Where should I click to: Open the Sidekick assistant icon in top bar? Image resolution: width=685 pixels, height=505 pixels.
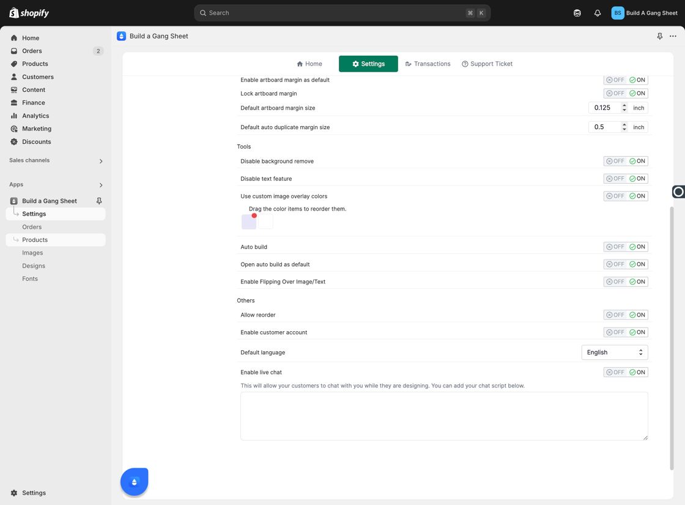pyautogui.click(x=577, y=13)
